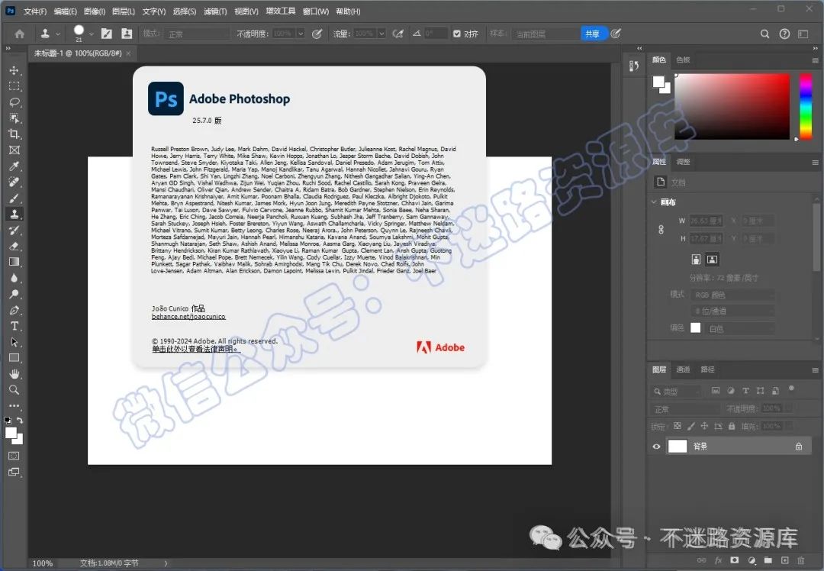Select the Rectangle shape tool

pyautogui.click(x=14, y=358)
